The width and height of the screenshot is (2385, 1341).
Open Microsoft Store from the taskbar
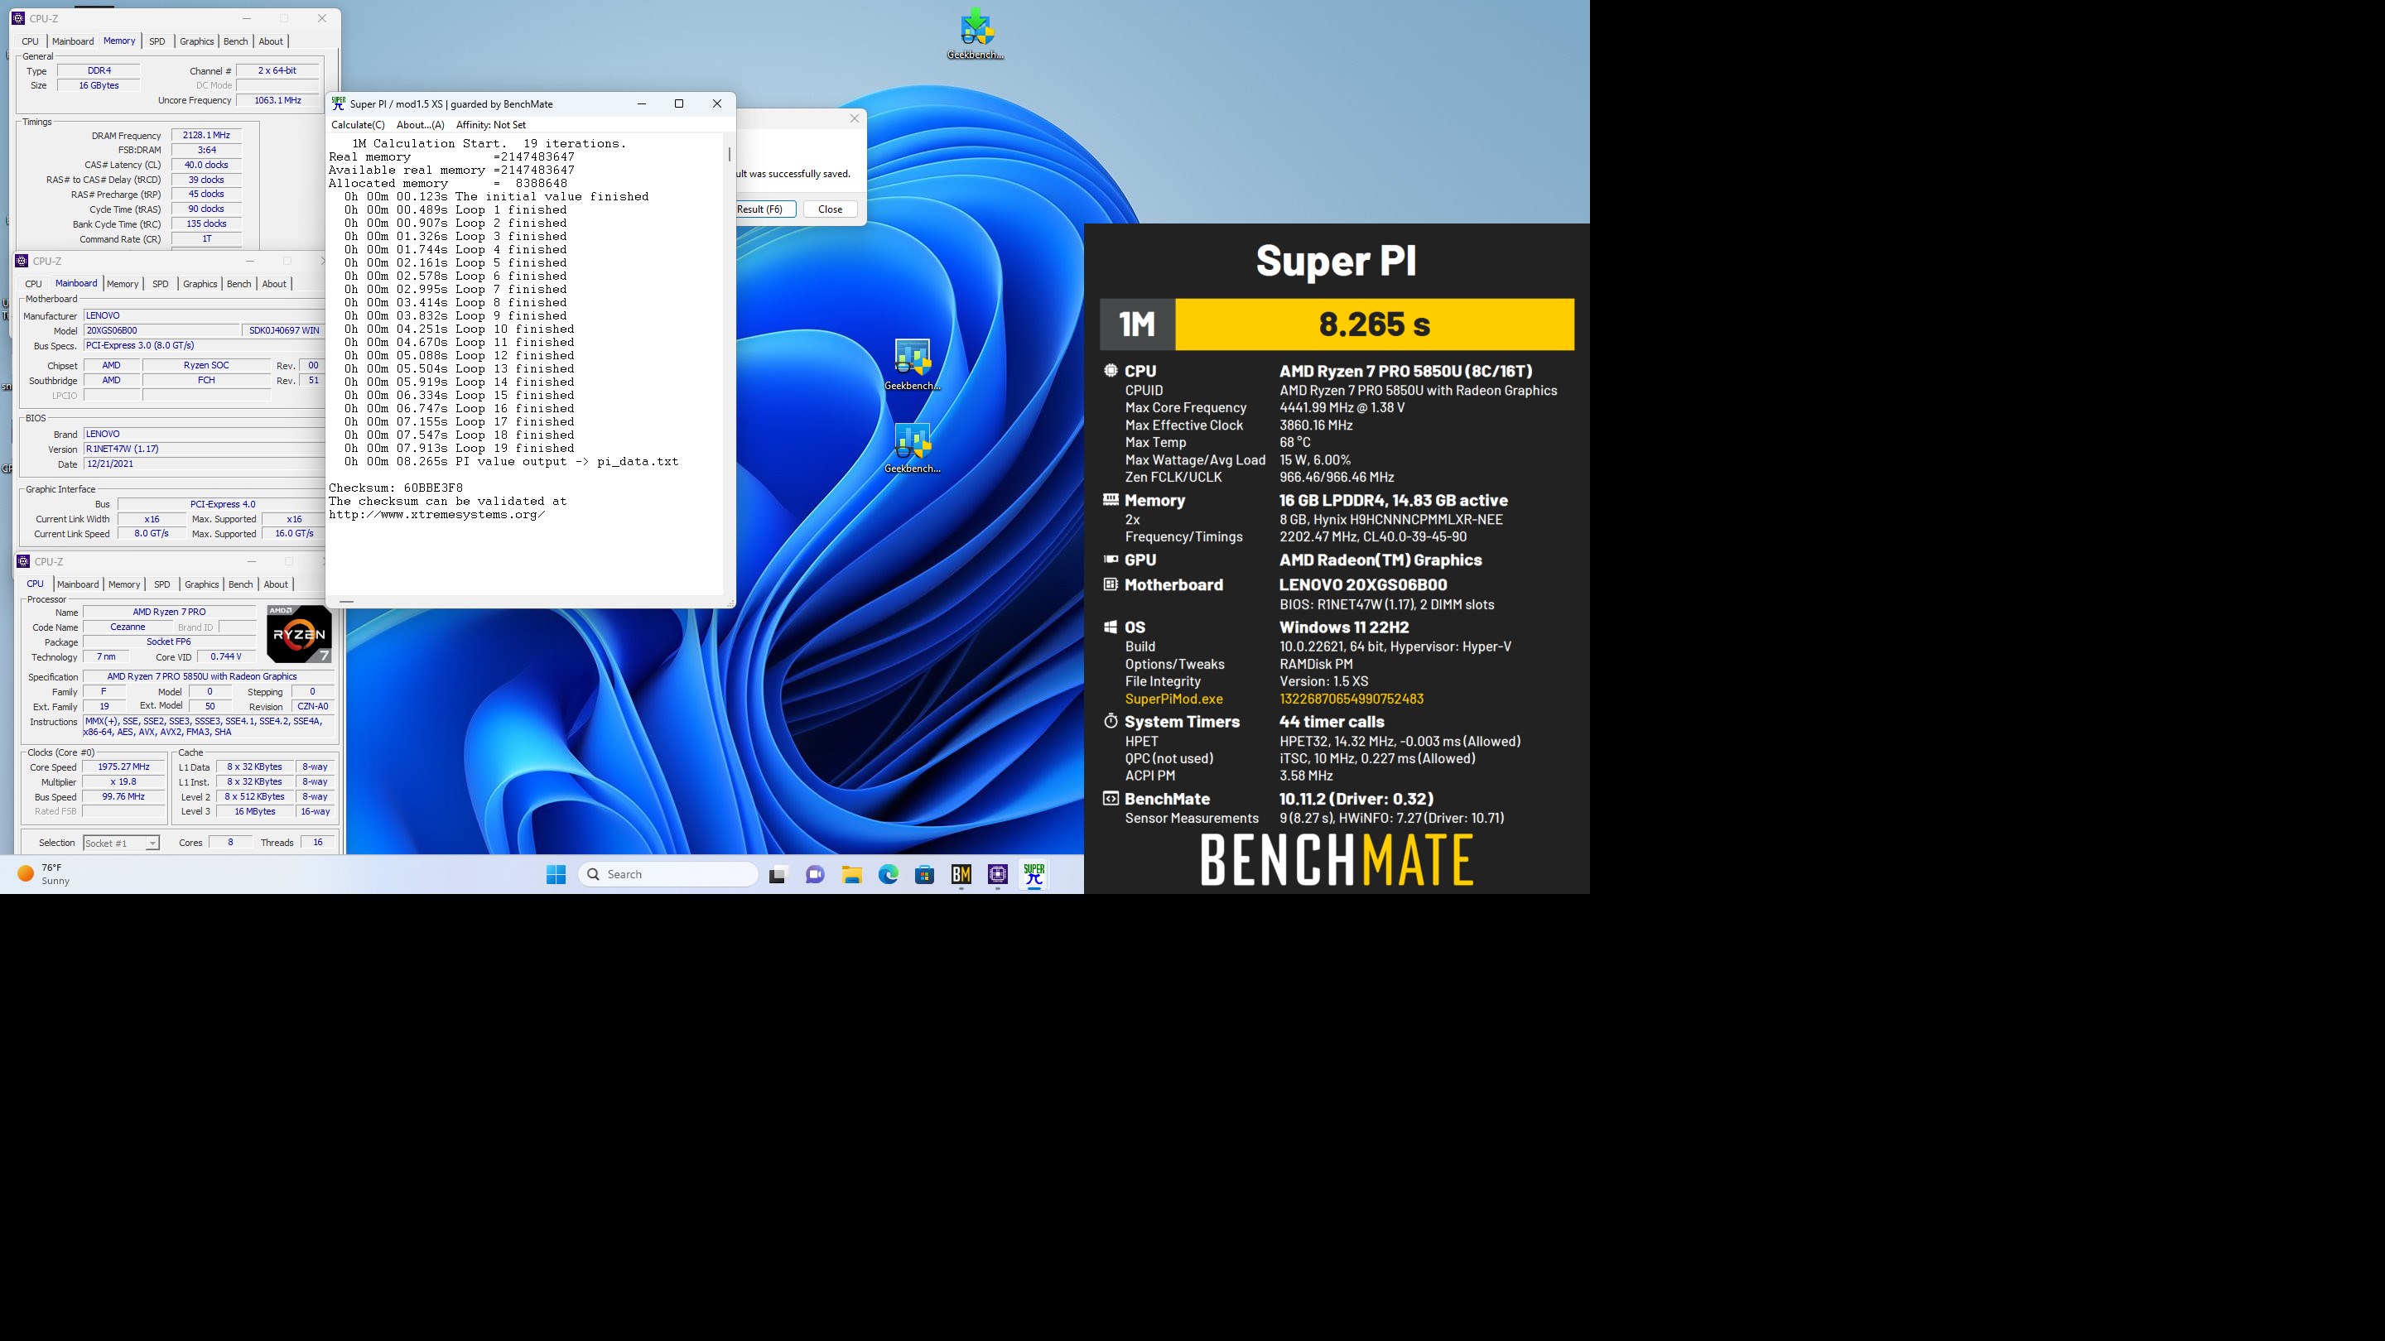point(924,875)
